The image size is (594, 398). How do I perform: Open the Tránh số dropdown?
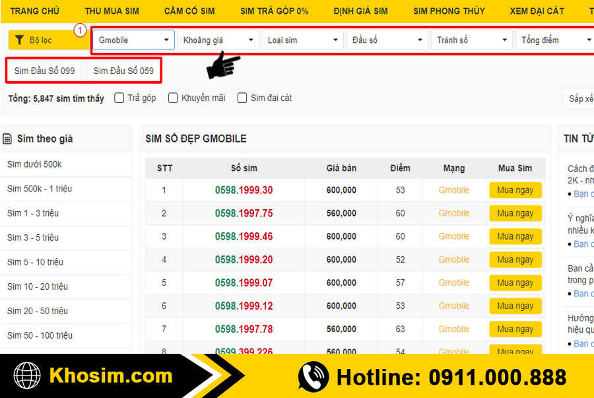coord(471,40)
